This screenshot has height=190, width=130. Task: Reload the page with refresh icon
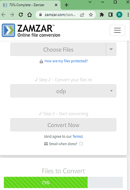click(21, 15)
